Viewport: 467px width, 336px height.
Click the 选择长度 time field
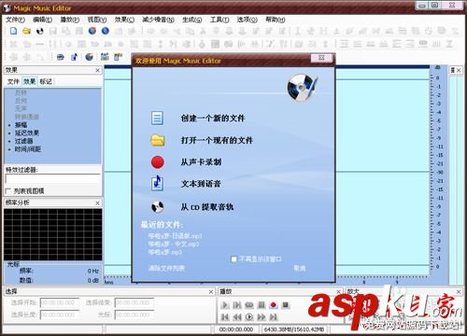60,315
